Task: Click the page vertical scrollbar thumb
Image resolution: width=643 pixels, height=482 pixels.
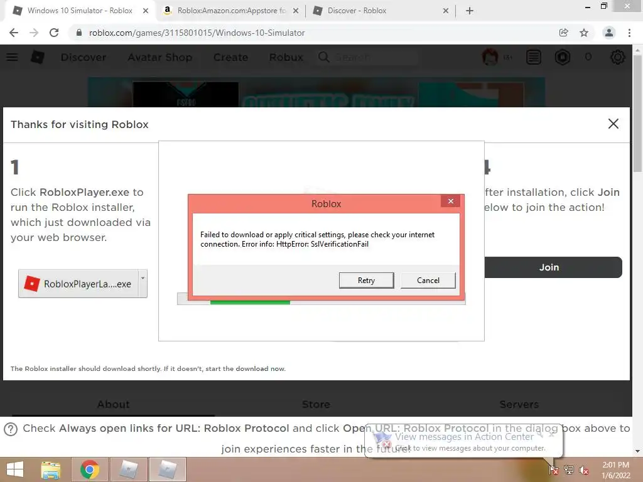Action: pos(637,113)
